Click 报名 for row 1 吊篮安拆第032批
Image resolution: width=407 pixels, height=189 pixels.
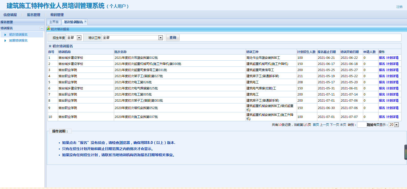382,58
